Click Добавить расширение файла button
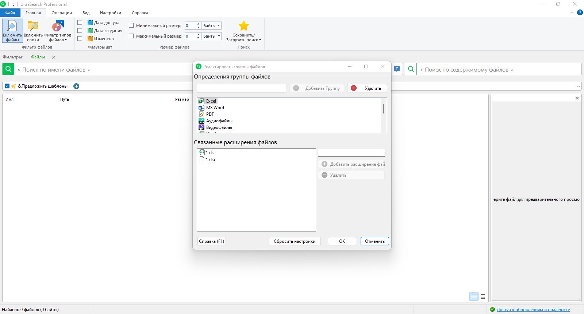 point(351,164)
